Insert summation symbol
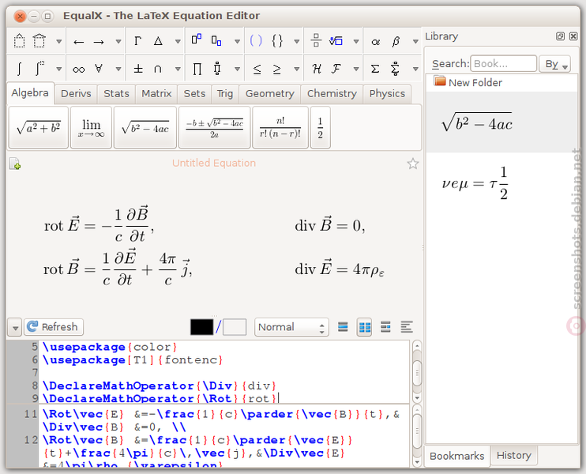Image resolution: width=586 pixels, height=474 pixels. [x=375, y=69]
